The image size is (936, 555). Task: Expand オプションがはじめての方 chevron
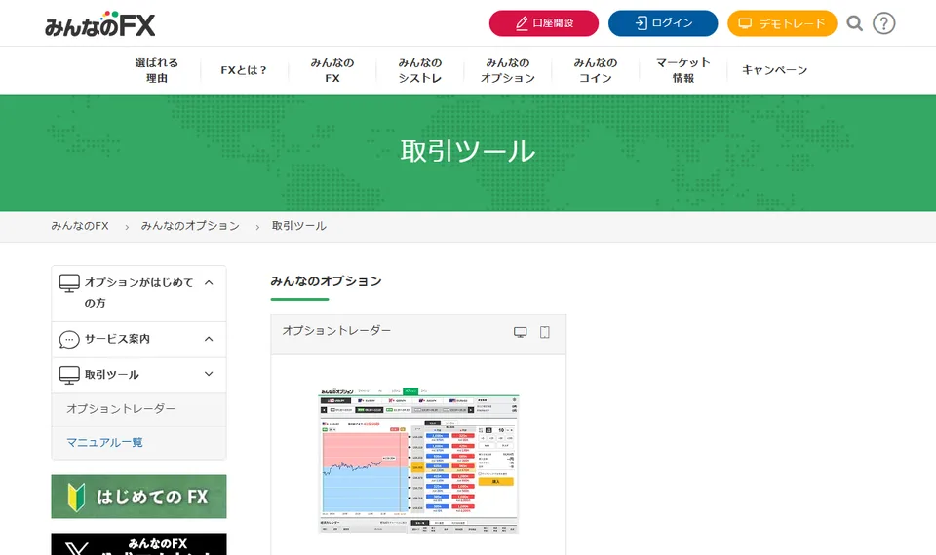209,282
